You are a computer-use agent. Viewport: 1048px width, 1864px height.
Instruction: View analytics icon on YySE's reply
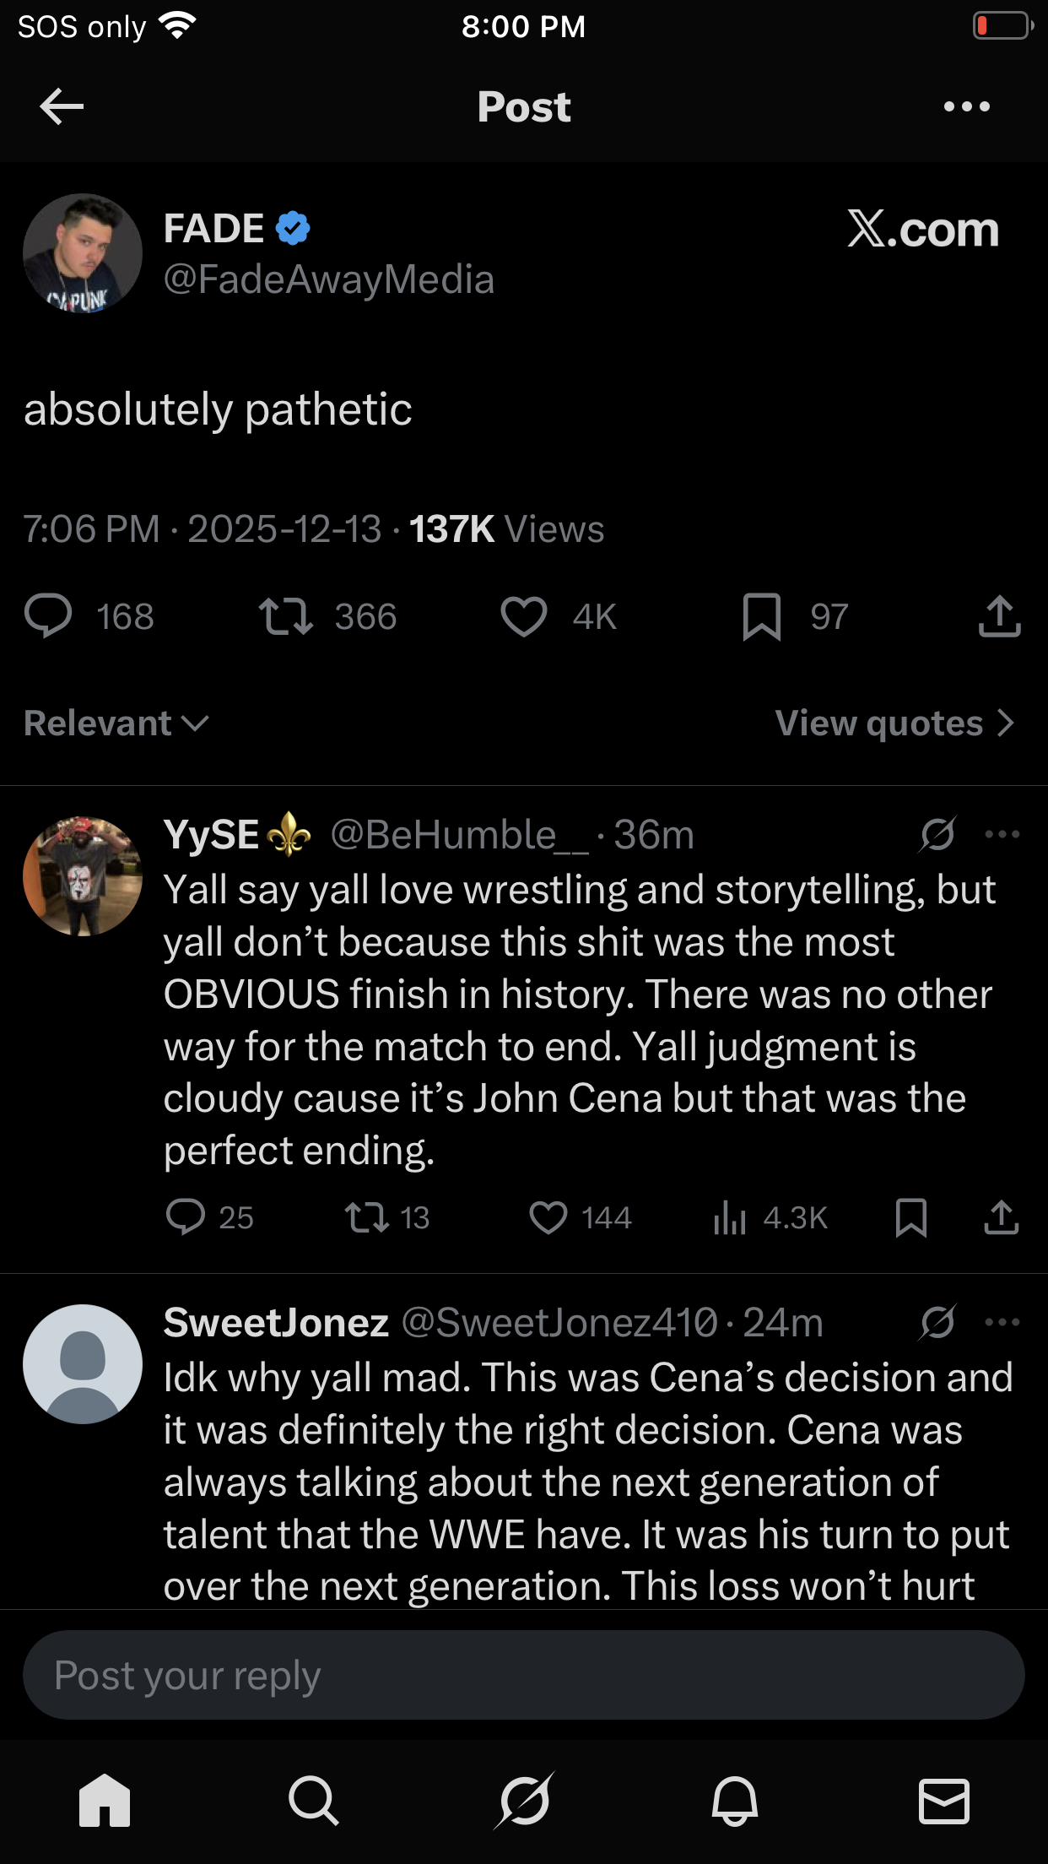pyautogui.click(x=730, y=1217)
